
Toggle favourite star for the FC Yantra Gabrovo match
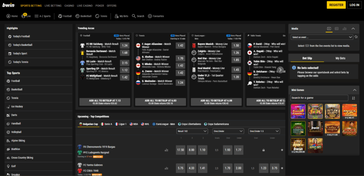[282, 168]
